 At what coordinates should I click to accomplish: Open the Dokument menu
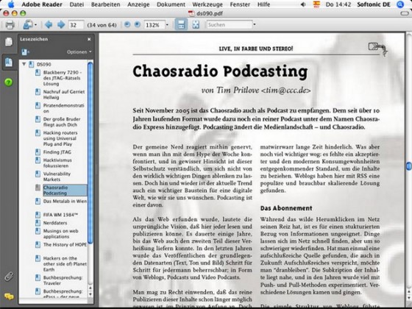point(171,4)
